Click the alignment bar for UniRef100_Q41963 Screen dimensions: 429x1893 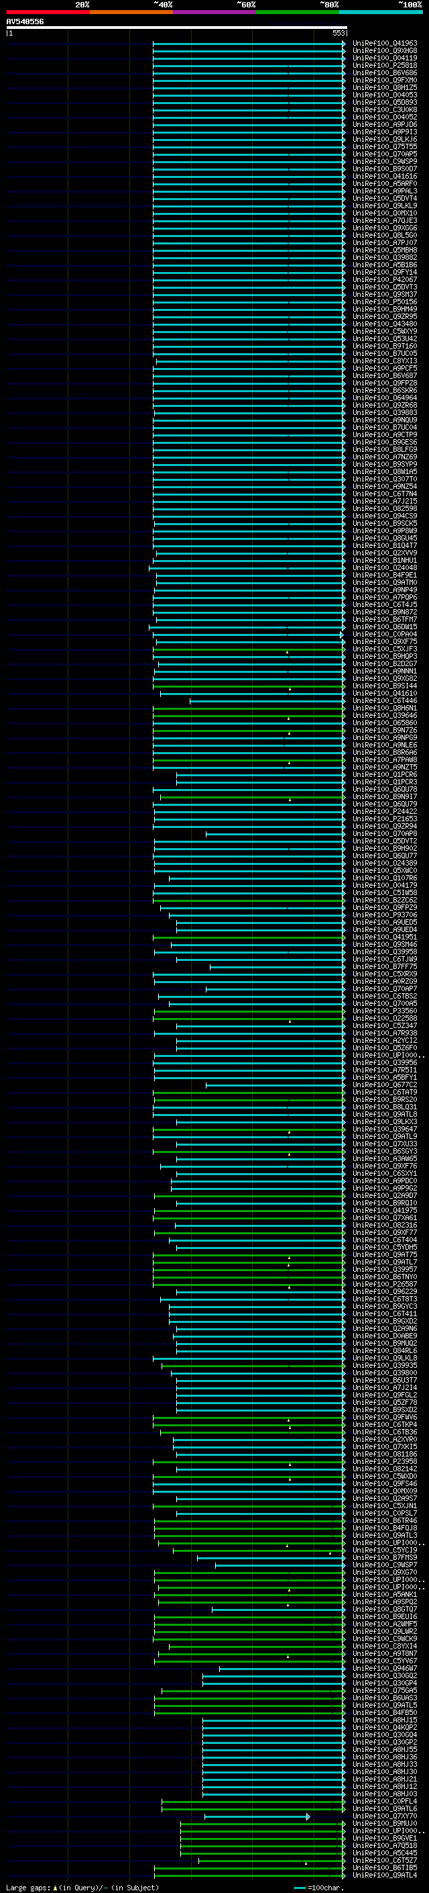249,44
